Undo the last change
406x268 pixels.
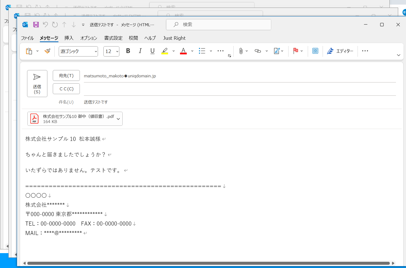pos(45,24)
